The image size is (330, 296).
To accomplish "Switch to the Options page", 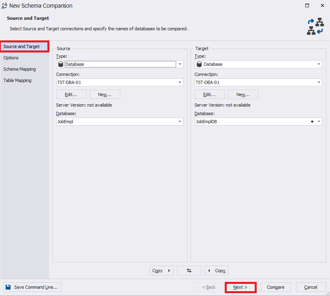I will click(11, 58).
